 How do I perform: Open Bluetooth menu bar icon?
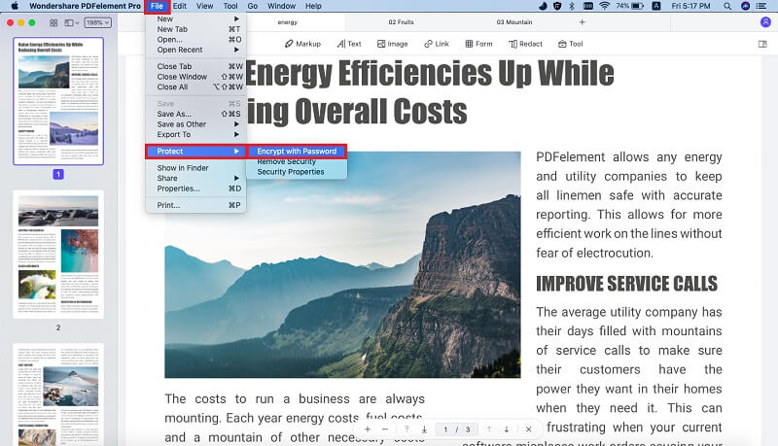(572, 6)
